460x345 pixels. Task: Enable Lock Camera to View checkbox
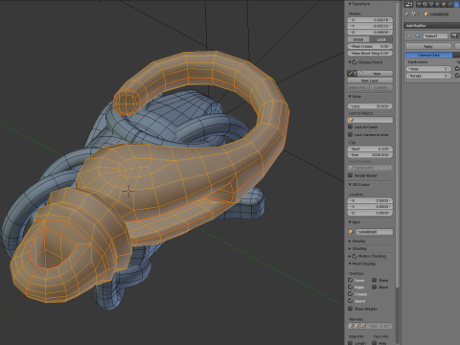[x=351, y=134]
